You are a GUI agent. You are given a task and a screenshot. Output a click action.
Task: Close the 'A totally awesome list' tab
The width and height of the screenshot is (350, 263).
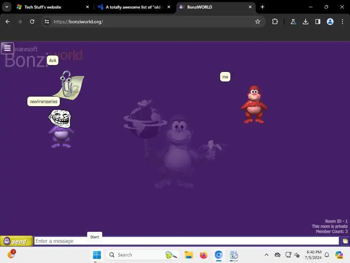tap(169, 7)
